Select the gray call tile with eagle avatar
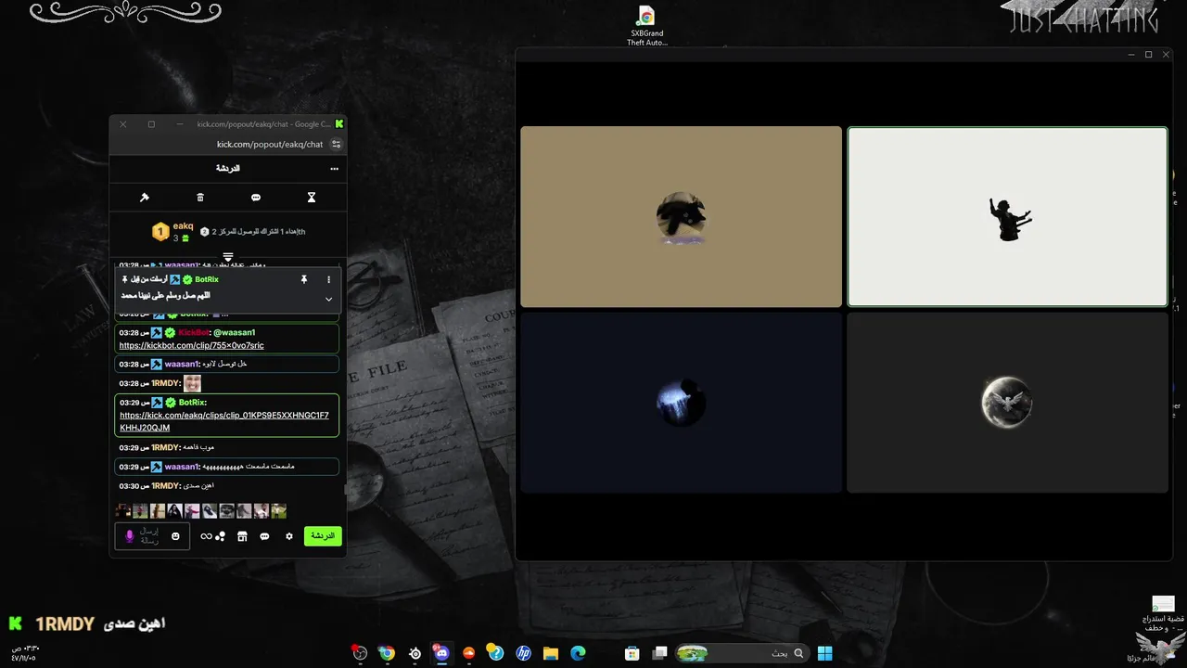The image size is (1187, 668). (1008, 402)
